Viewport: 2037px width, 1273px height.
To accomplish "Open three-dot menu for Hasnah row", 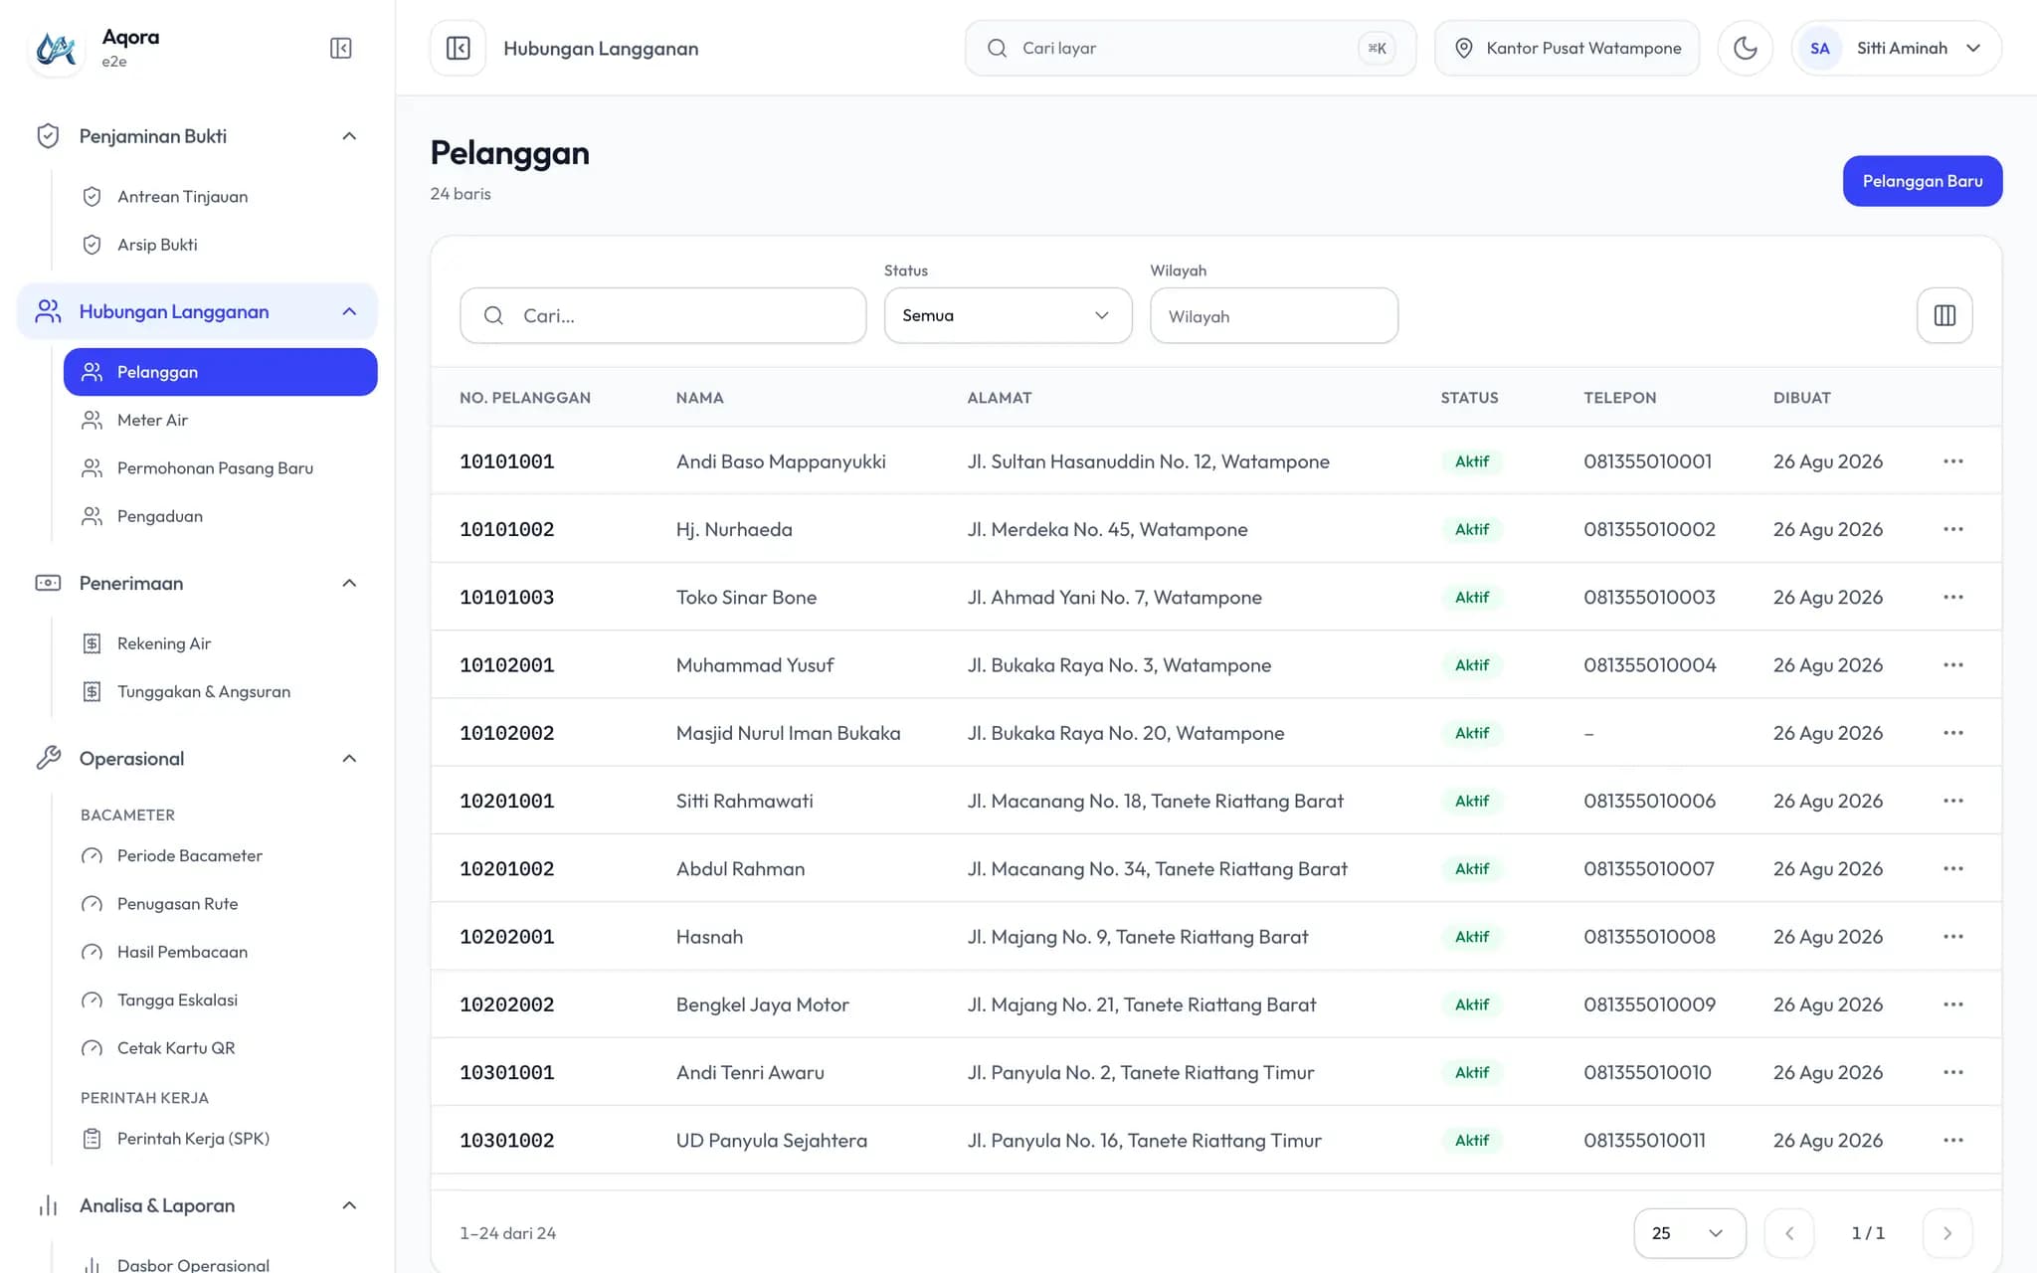I will [x=1952, y=937].
